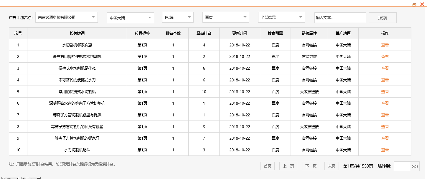Click 查看 on 深受顾客欢迎的等离子方管切割机
Viewport: 427px width, 179px height.
click(385, 103)
